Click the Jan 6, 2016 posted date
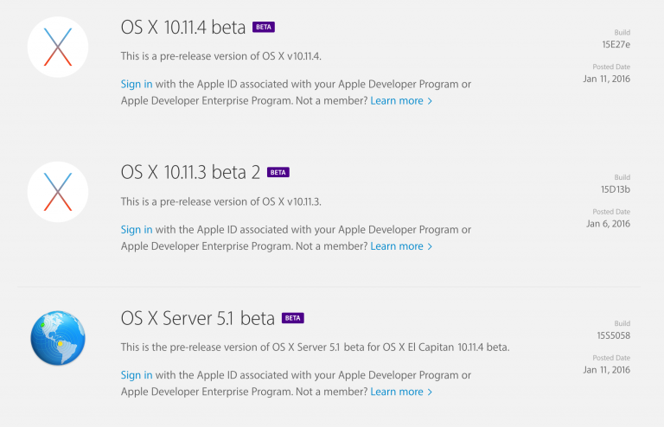Image resolution: width=664 pixels, height=427 pixels. click(x=609, y=224)
